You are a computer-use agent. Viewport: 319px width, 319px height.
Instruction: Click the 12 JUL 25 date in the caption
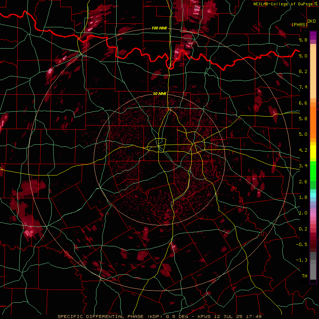229,317
